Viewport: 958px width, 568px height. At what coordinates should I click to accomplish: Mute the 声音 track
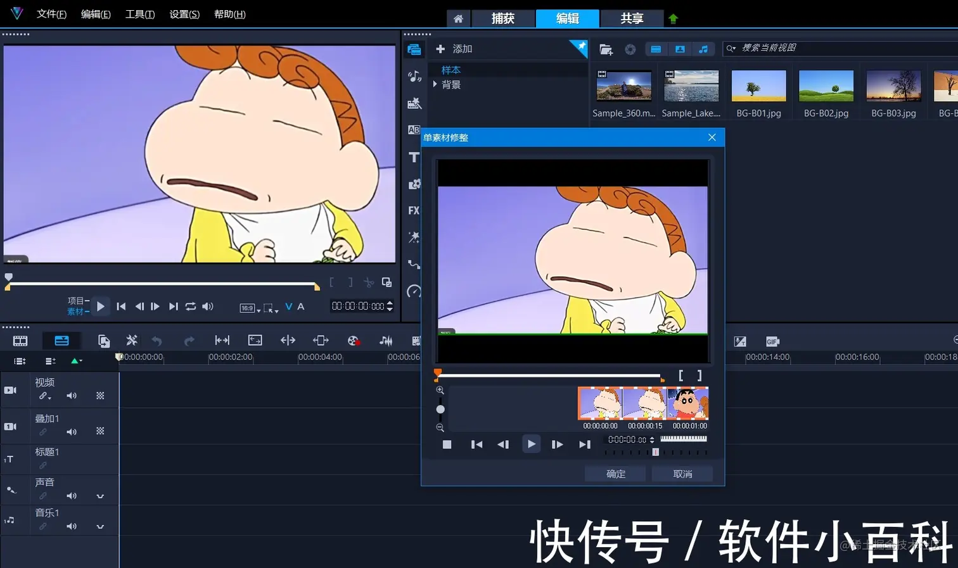72,496
